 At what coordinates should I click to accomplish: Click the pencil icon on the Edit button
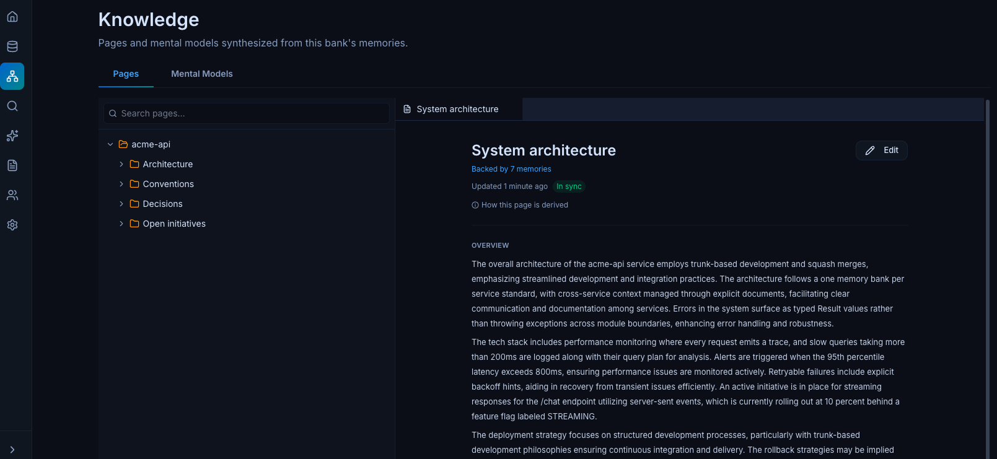(x=870, y=151)
